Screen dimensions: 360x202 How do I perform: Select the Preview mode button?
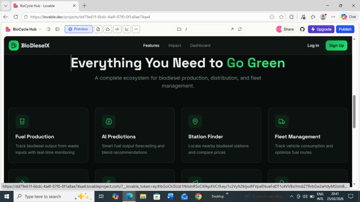pyautogui.click(x=79, y=29)
